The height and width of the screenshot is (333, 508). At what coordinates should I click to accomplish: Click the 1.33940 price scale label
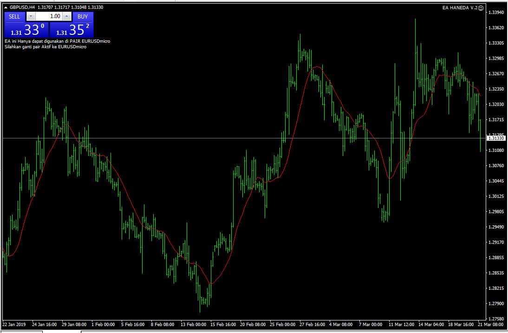(497, 13)
